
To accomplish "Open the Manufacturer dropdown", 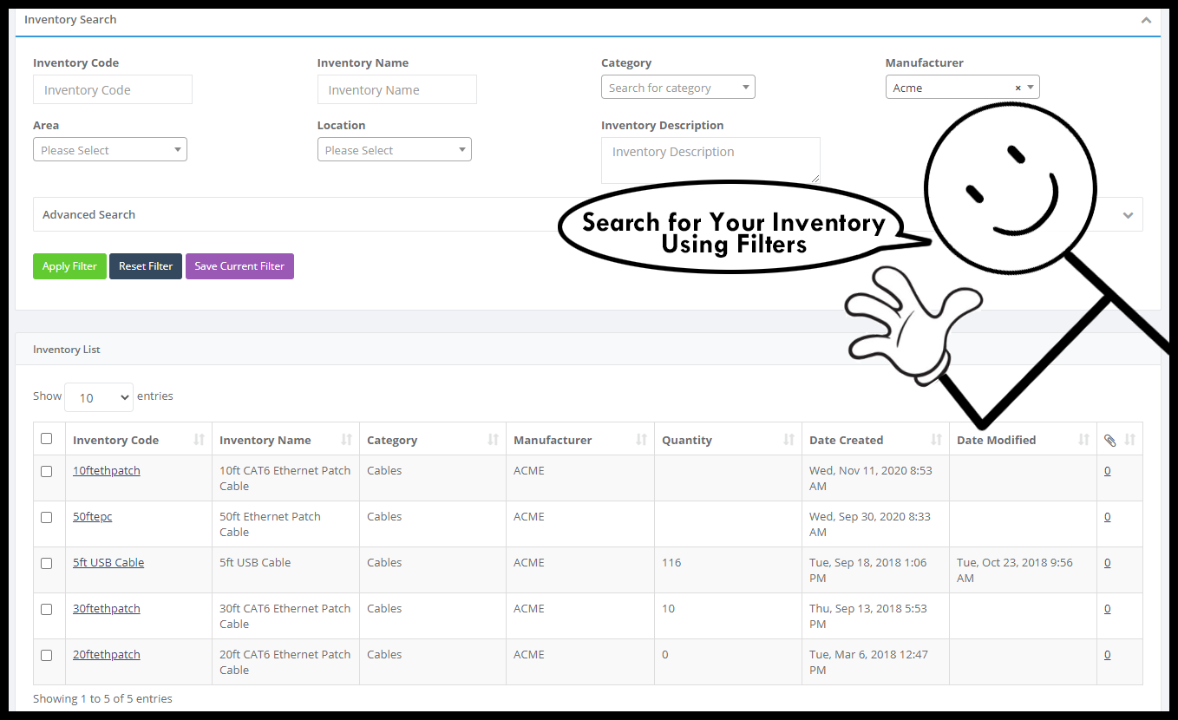I will (x=962, y=87).
